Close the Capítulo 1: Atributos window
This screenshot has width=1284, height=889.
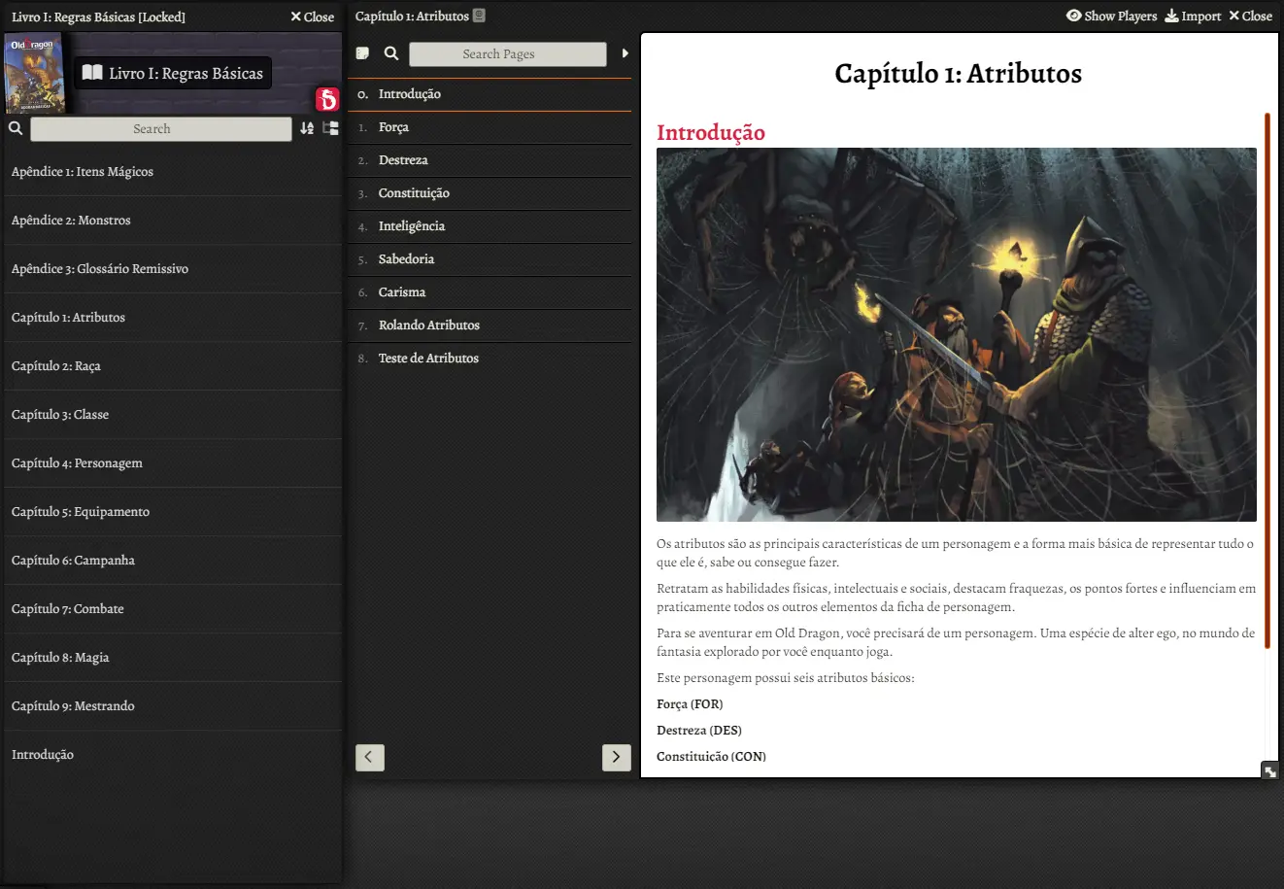point(1250,16)
